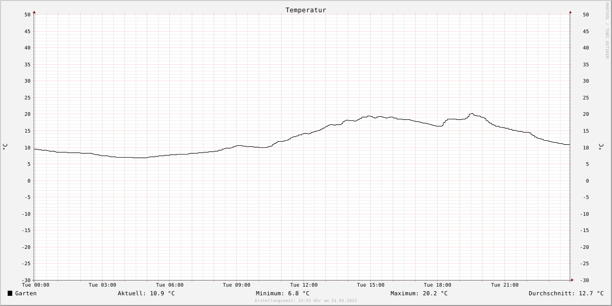The height and width of the screenshot is (306, 612).
Task: Click the left axis -30 label
Action: tap(26, 280)
